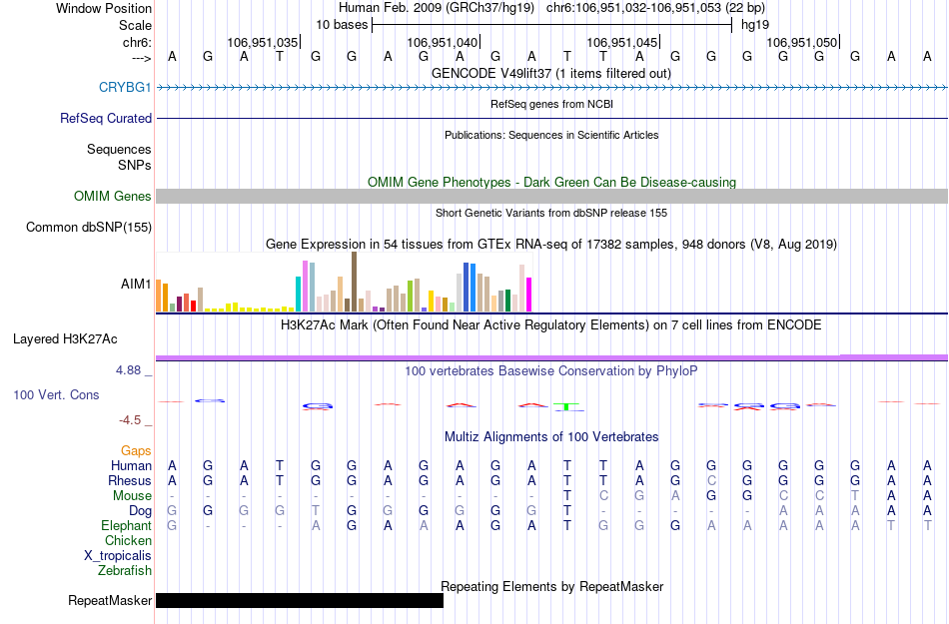Click the Rhesus species row label
This screenshot has height=624, width=949.
130,480
